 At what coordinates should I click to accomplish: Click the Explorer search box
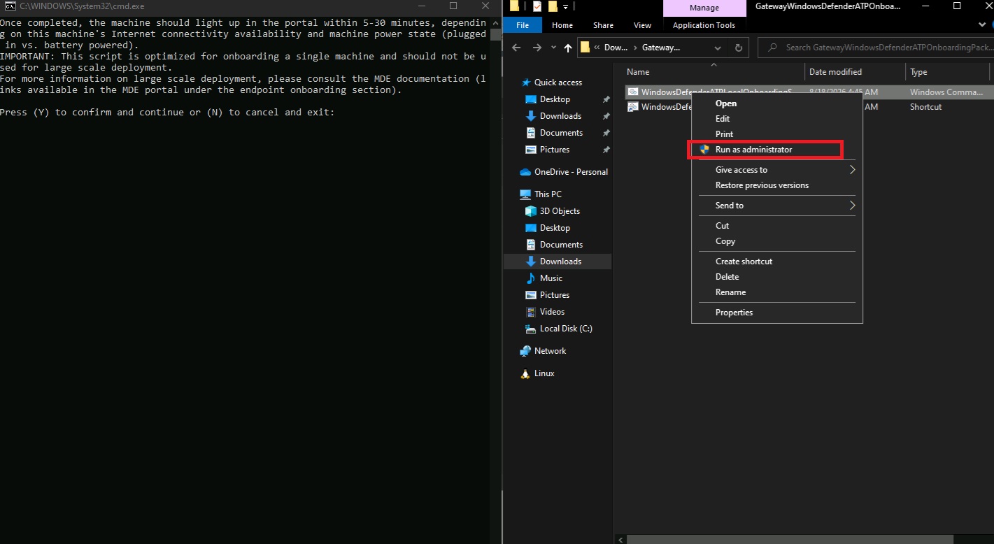point(874,48)
